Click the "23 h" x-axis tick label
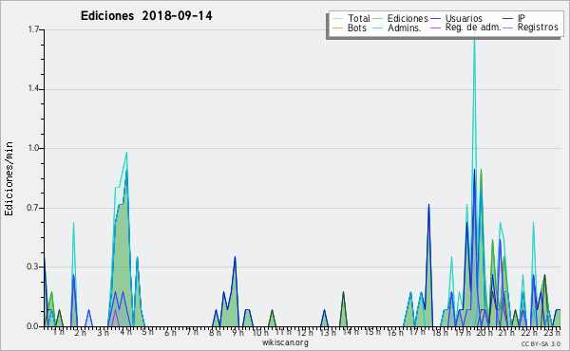This screenshot has width=570, height=351. pos(552,332)
